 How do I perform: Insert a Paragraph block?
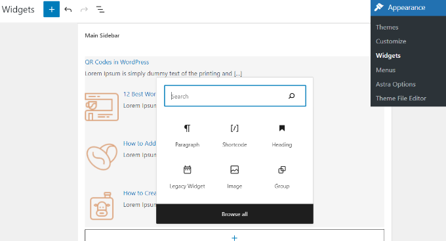pos(187,135)
